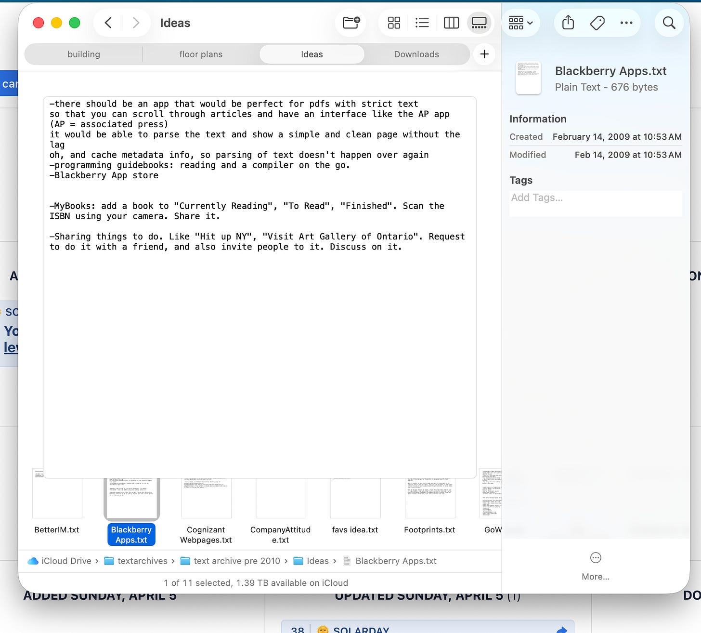Screen dimensions: 701x633
Task: Click iCloud Drive in the path bar
Action: point(60,561)
